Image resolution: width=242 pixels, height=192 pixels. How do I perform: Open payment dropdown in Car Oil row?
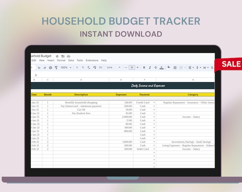click(x=154, y=110)
